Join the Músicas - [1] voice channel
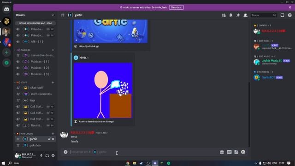The width and height of the screenshot is (295, 166). pos(35,61)
